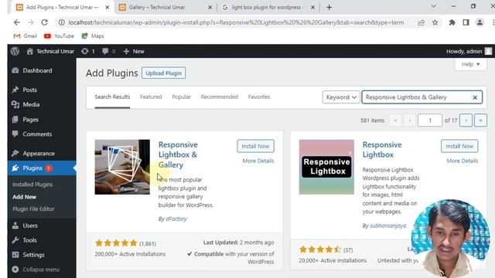
Task: Open Gmail bookmark
Action: (x=26, y=36)
